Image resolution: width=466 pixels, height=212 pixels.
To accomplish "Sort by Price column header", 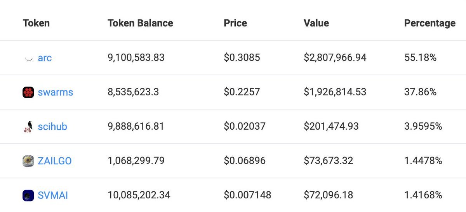I will click(235, 23).
